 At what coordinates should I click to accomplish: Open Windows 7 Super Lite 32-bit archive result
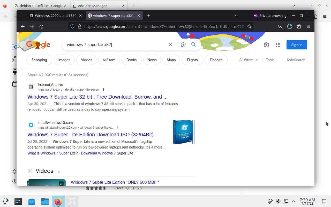97,97
